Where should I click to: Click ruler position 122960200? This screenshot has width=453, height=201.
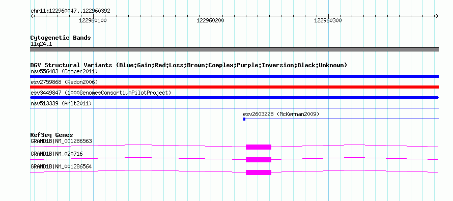tap(210, 20)
